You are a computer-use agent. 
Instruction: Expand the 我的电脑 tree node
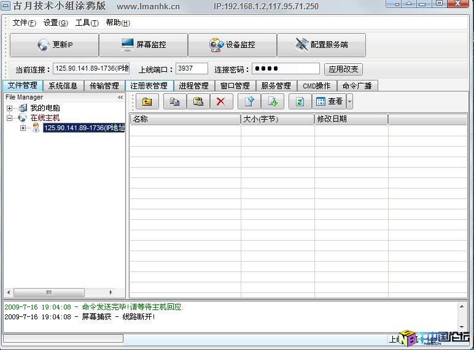(10, 108)
